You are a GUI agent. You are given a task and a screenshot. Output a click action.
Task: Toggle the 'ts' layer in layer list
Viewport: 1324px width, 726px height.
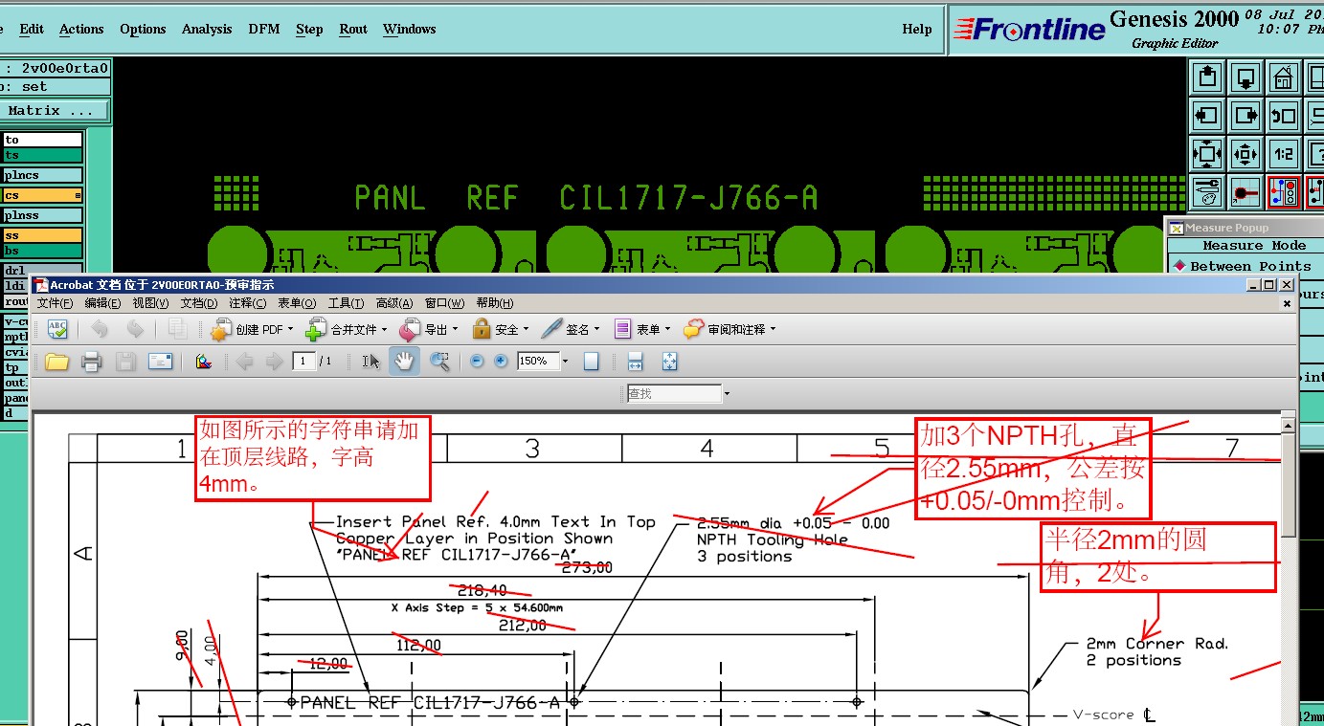click(42, 155)
